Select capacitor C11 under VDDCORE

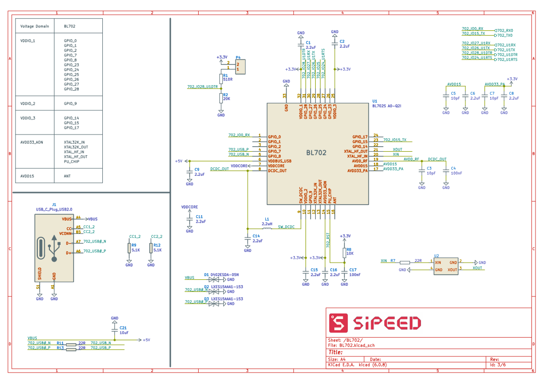[x=190, y=219]
